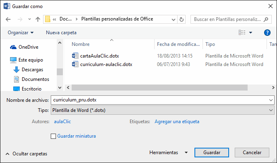Collapse folders with Ocultar carpetas
Screen dimensions: 277x163
click(x=26, y=154)
